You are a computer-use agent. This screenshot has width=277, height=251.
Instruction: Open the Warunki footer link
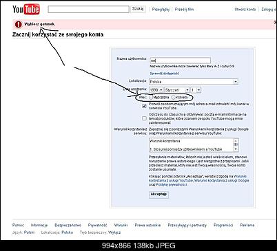(121, 225)
